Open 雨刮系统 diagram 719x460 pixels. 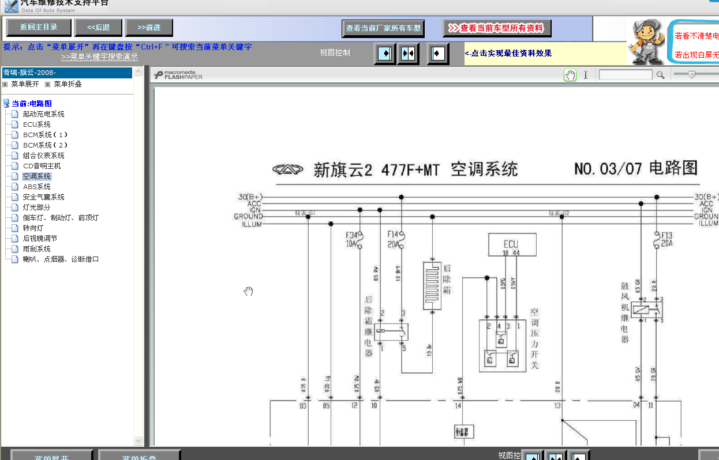tap(36, 249)
